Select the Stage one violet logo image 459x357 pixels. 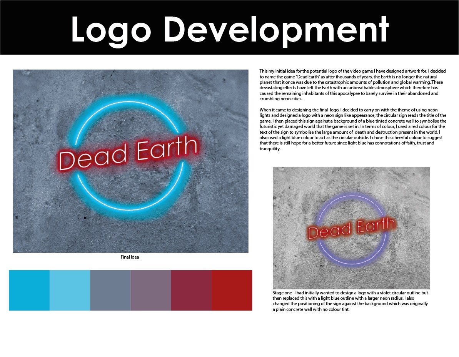tap(351, 228)
